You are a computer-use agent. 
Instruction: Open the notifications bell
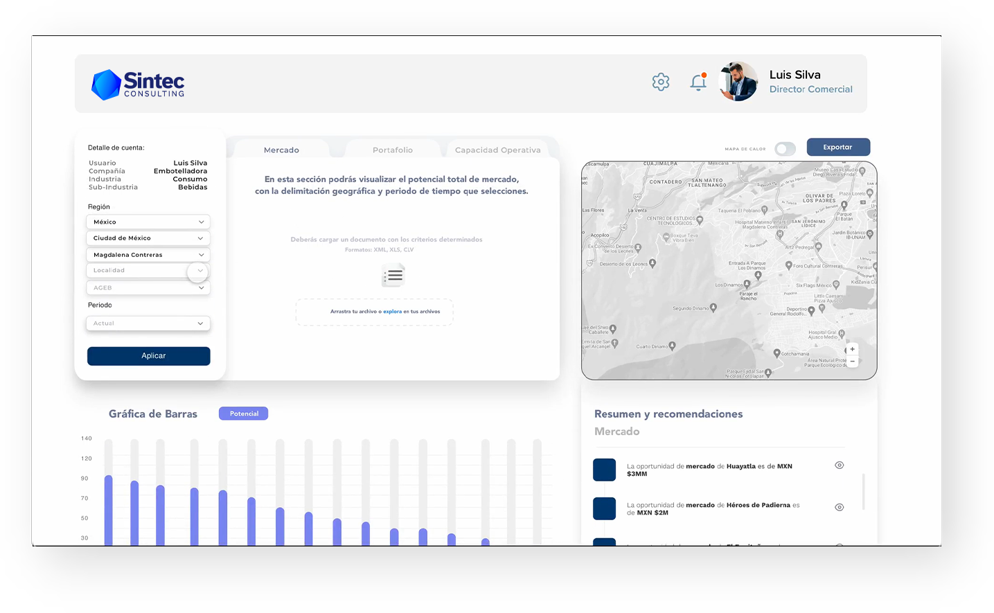pos(698,82)
